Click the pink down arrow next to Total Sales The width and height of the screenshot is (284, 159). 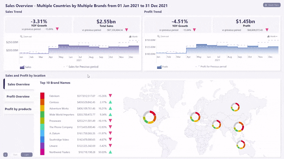coord(126,30)
